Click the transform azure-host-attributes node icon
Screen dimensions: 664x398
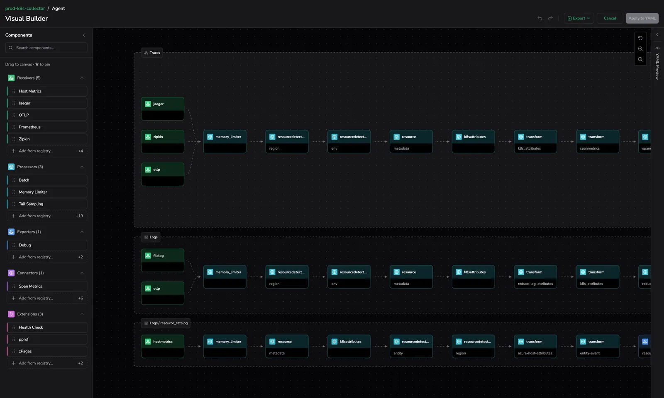point(521,342)
